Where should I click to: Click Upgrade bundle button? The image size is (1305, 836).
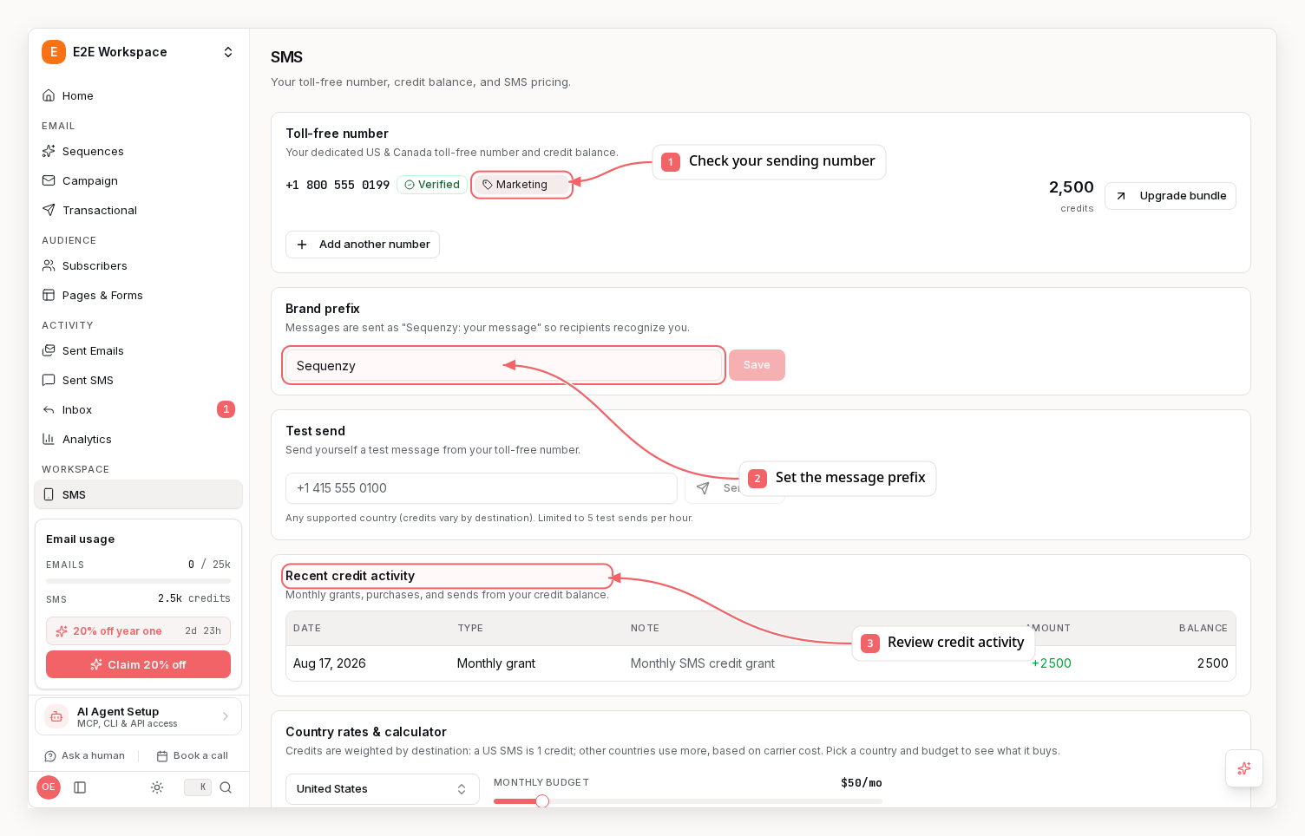1171,196
